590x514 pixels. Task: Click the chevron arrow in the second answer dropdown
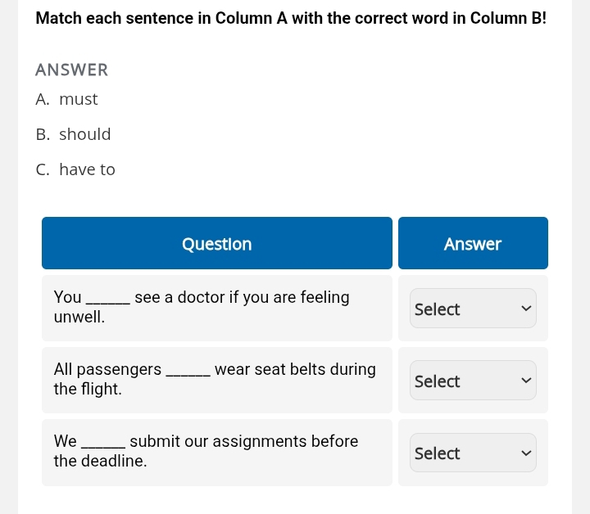coord(524,381)
